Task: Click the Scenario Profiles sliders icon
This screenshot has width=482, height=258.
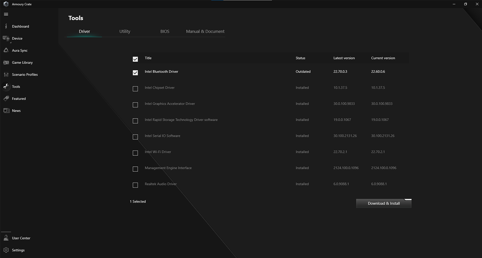Action: (x=6, y=74)
